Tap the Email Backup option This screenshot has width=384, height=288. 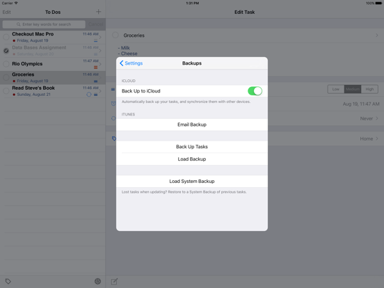tap(192, 125)
